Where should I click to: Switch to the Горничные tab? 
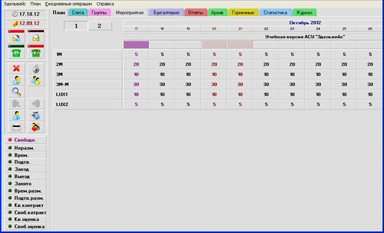click(x=243, y=12)
